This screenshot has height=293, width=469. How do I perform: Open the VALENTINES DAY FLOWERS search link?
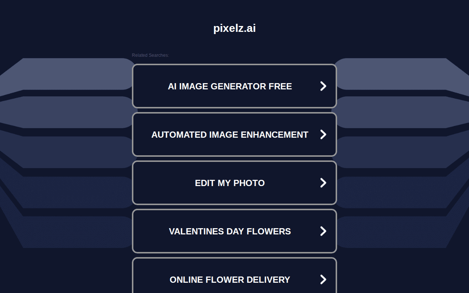click(230, 231)
